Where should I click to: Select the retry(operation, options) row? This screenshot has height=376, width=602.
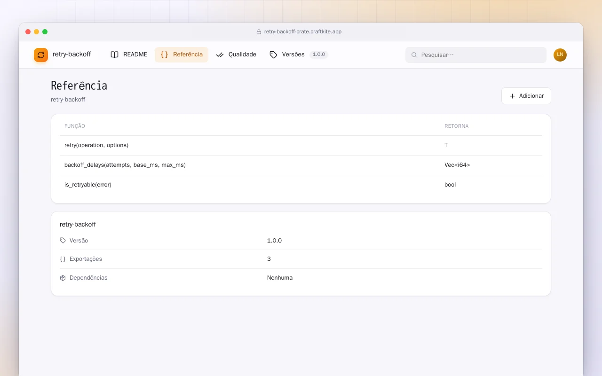[301, 145]
